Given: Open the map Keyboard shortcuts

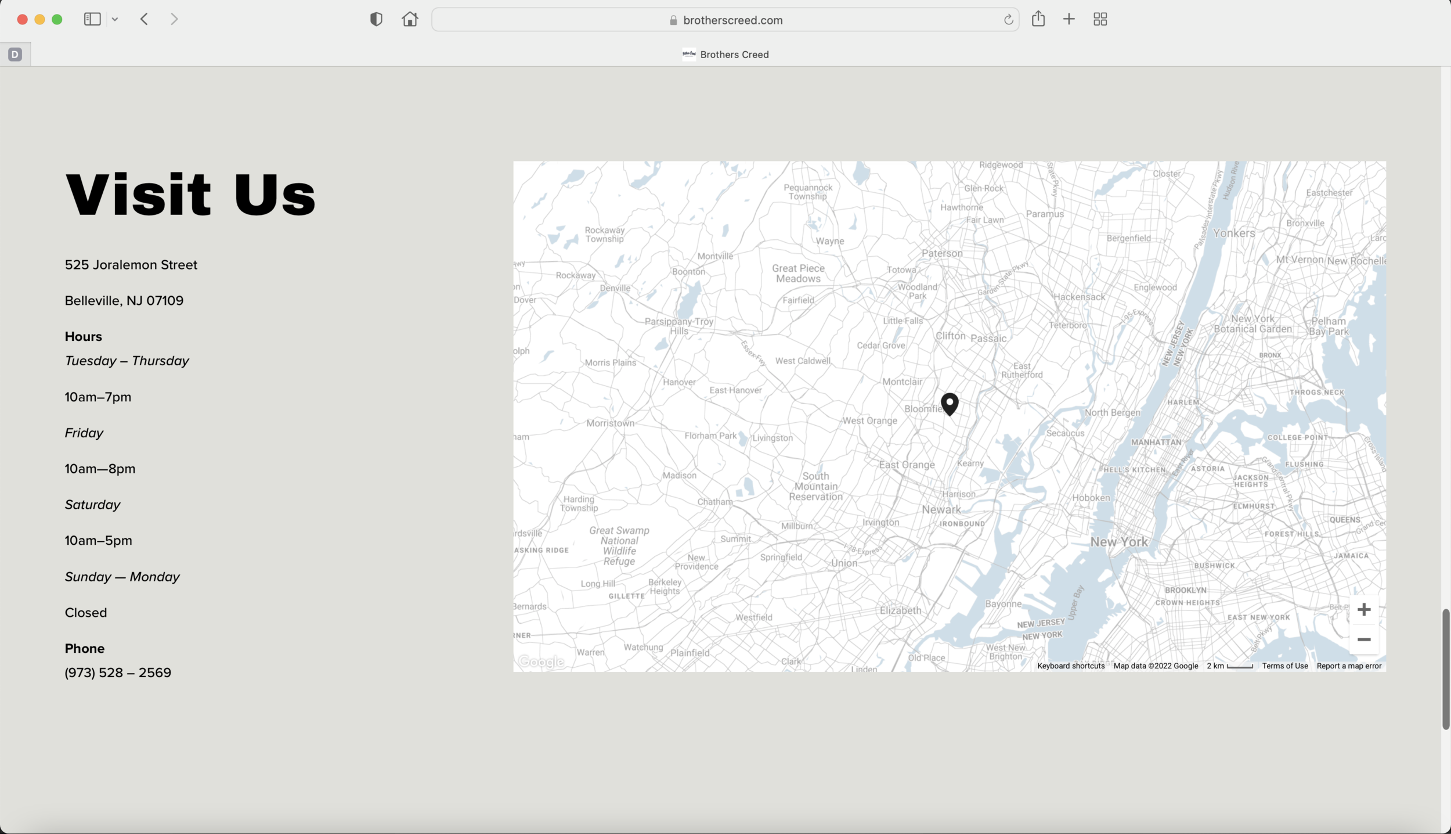Looking at the screenshot, I should 1070,666.
